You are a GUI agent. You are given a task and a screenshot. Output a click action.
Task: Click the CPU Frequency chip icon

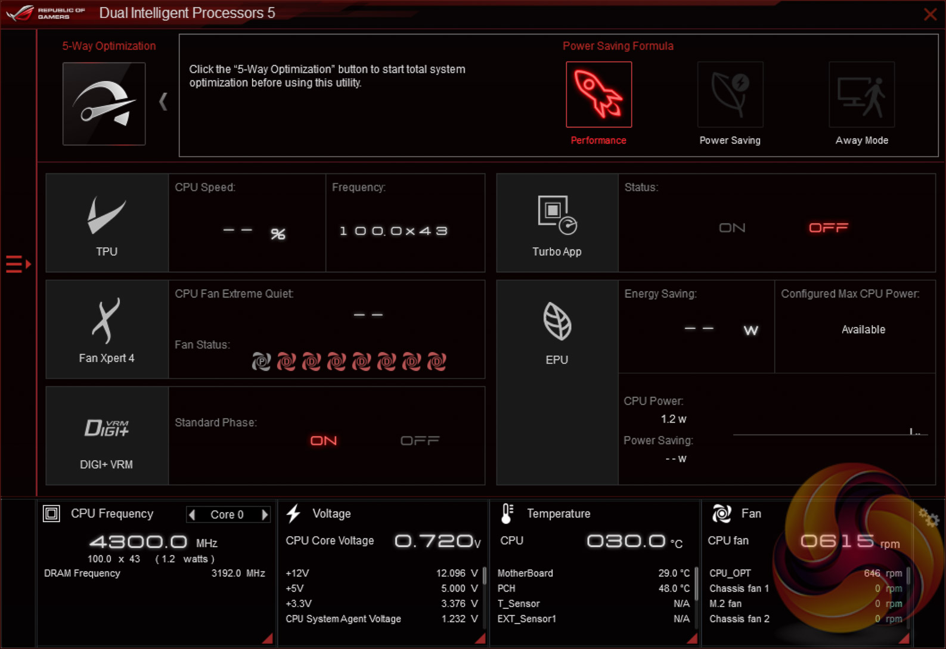(51, 514)
